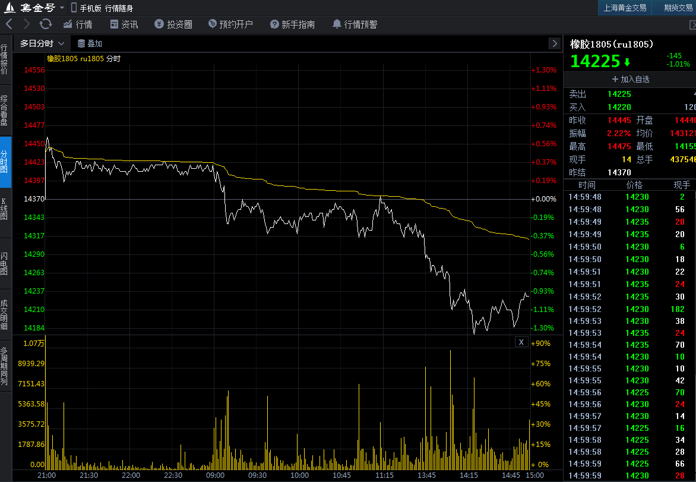Click the window control at top-right edge
The height and width of the screenshot is (482, 696).
[x=692, y=25]
